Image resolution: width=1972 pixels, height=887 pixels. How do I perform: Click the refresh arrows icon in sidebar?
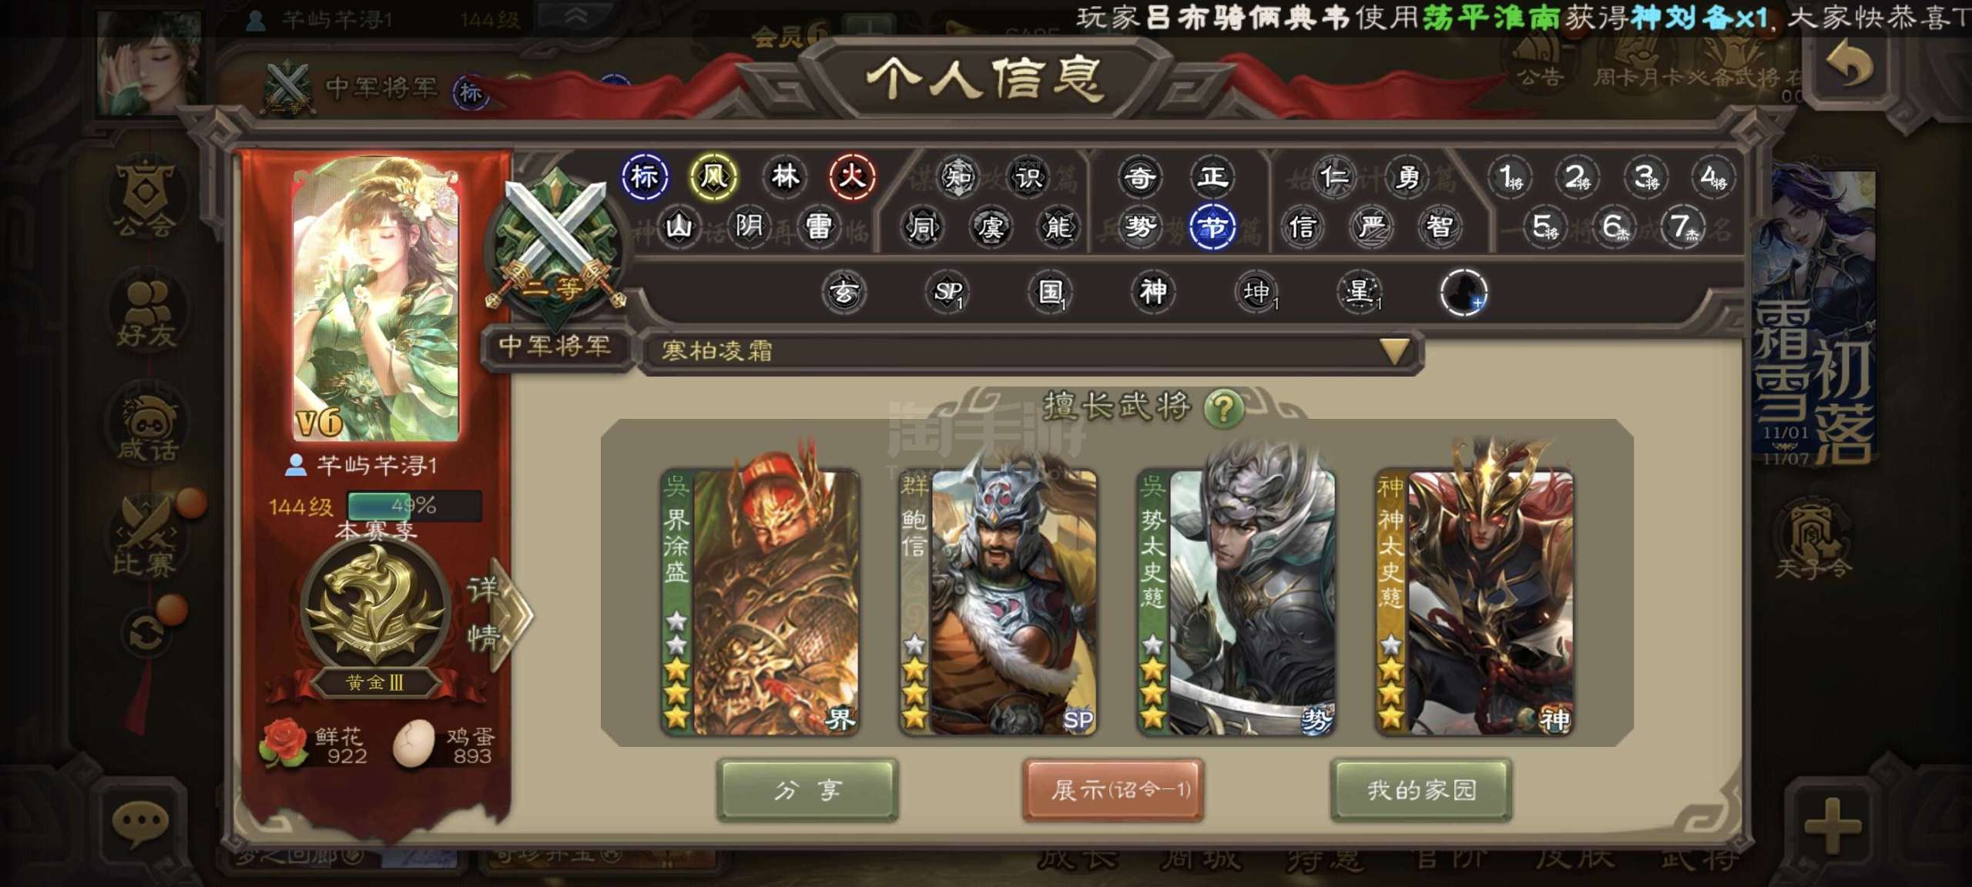pyautogui.click(x=146, y=634)
